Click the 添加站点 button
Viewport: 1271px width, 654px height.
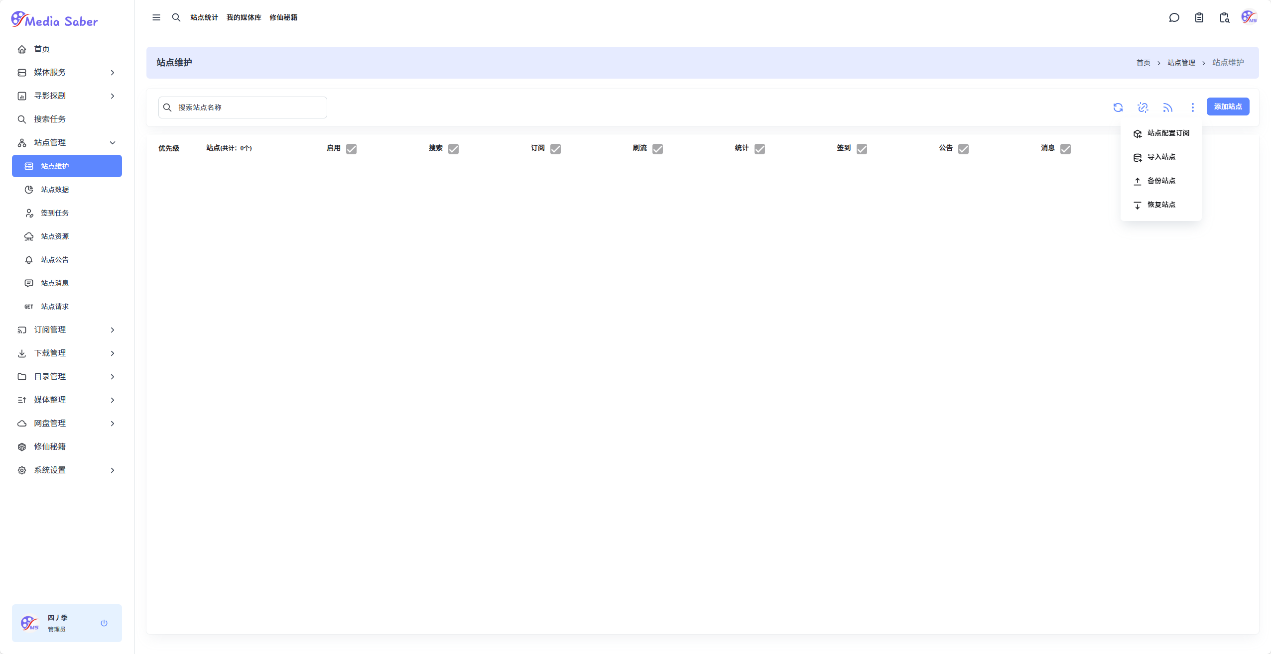pyautogui.click(x=1227, y=107)
